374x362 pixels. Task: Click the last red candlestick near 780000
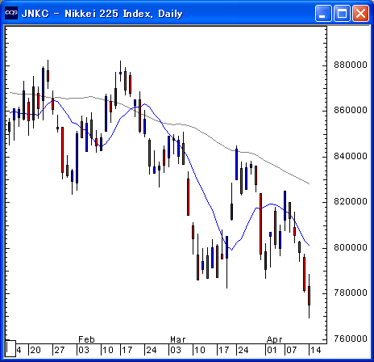click(x=310, y=296)
